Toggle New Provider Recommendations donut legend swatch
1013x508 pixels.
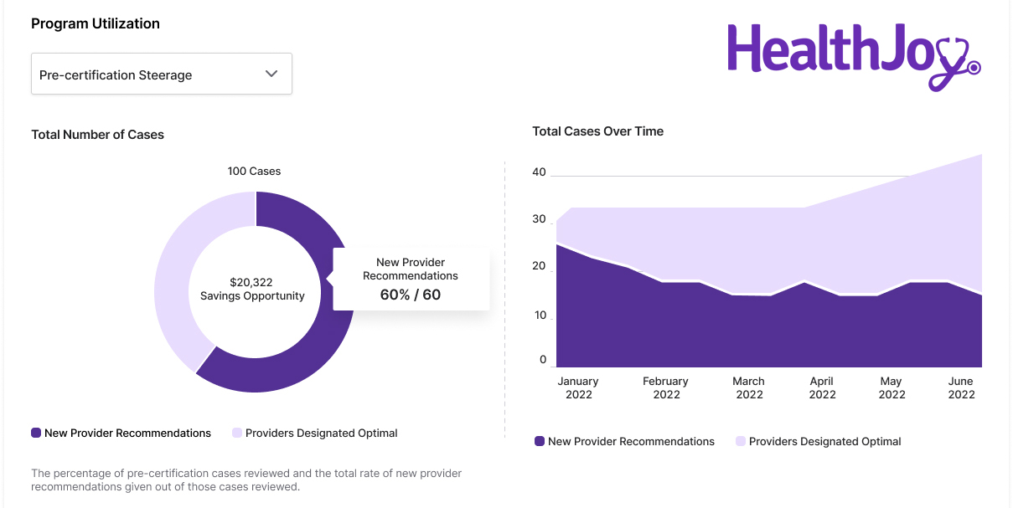36,433
